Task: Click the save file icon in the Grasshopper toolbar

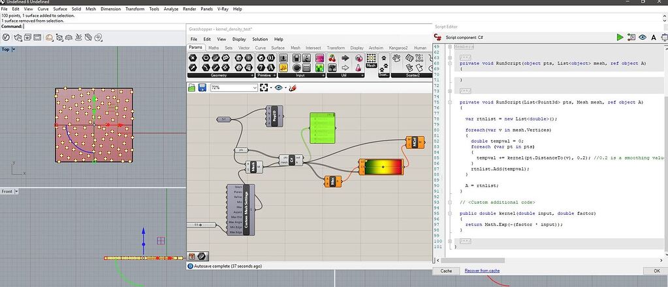Action: (x=203, y=87)
